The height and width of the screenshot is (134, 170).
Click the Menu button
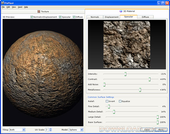click(x=161, y=130)
